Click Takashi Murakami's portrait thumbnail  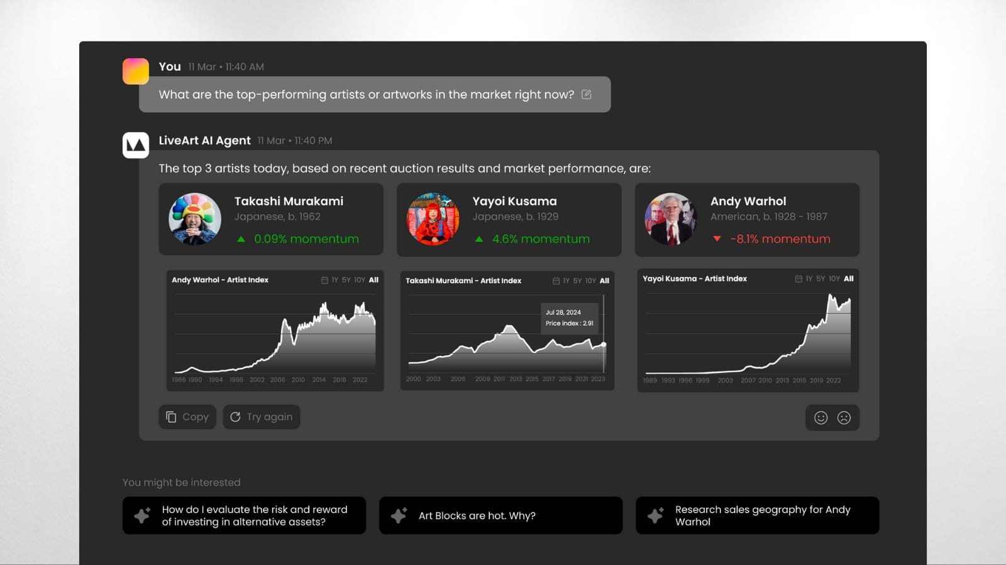tap(195, 219)
